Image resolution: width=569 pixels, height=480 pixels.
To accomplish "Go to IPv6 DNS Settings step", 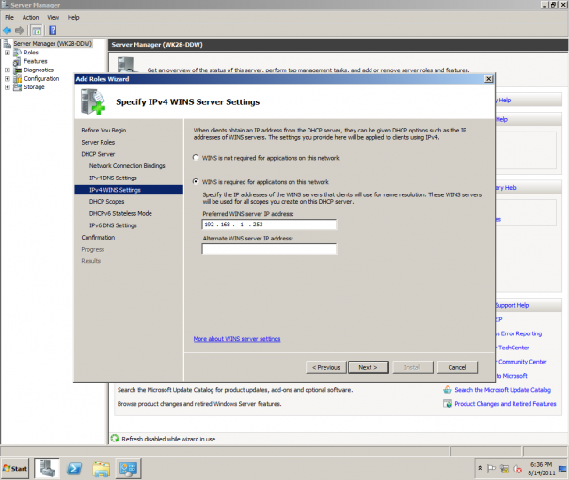I will (113, 225).
